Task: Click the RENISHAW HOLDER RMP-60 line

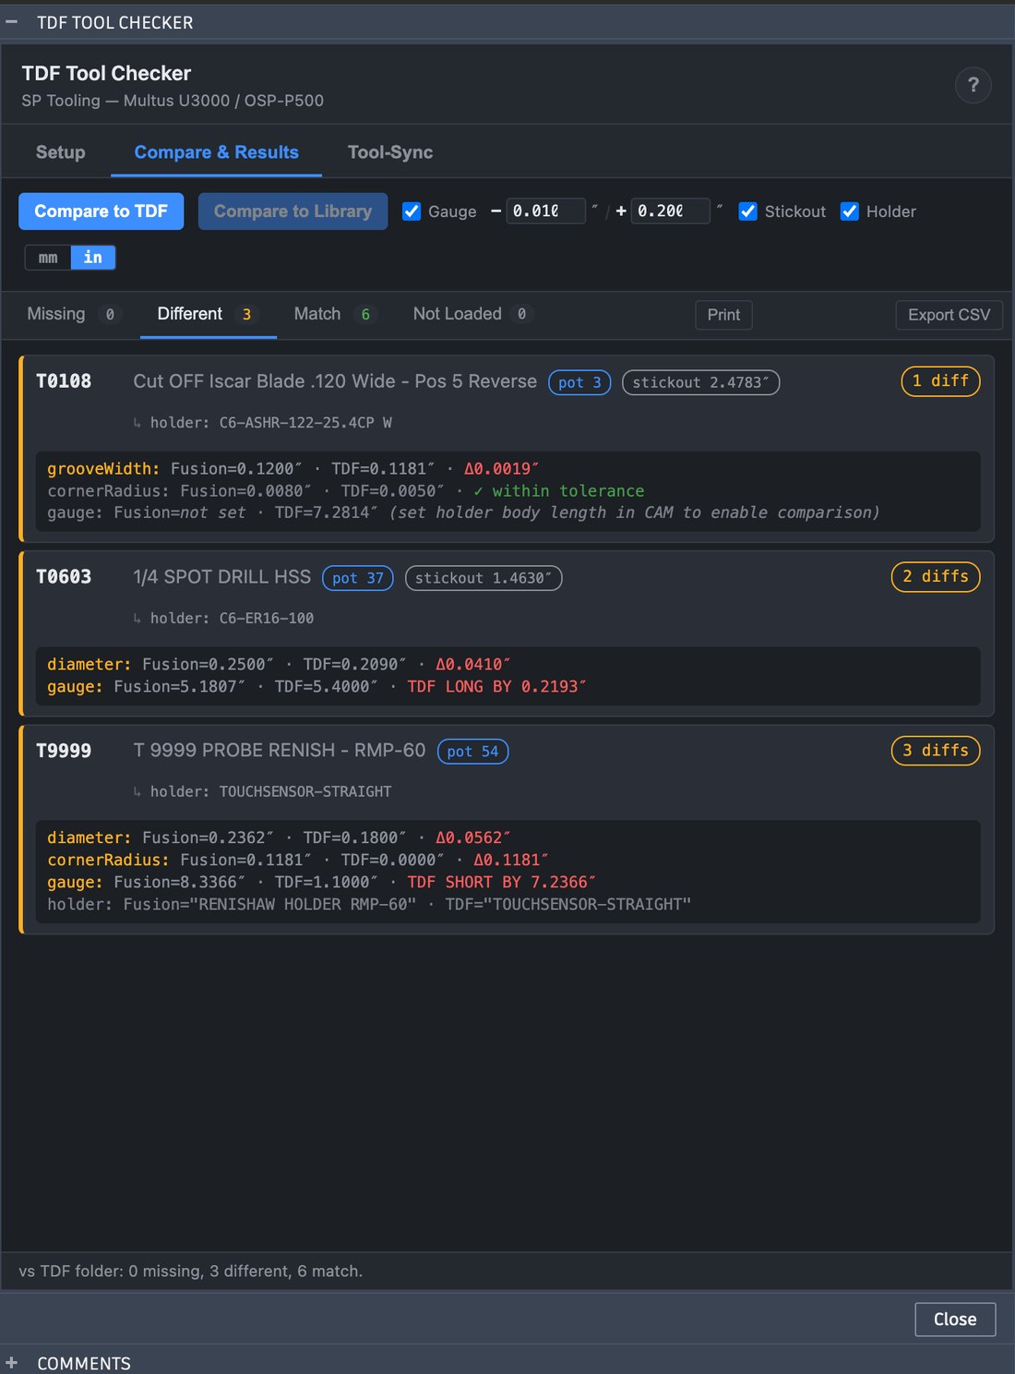Action: point(369,905)
